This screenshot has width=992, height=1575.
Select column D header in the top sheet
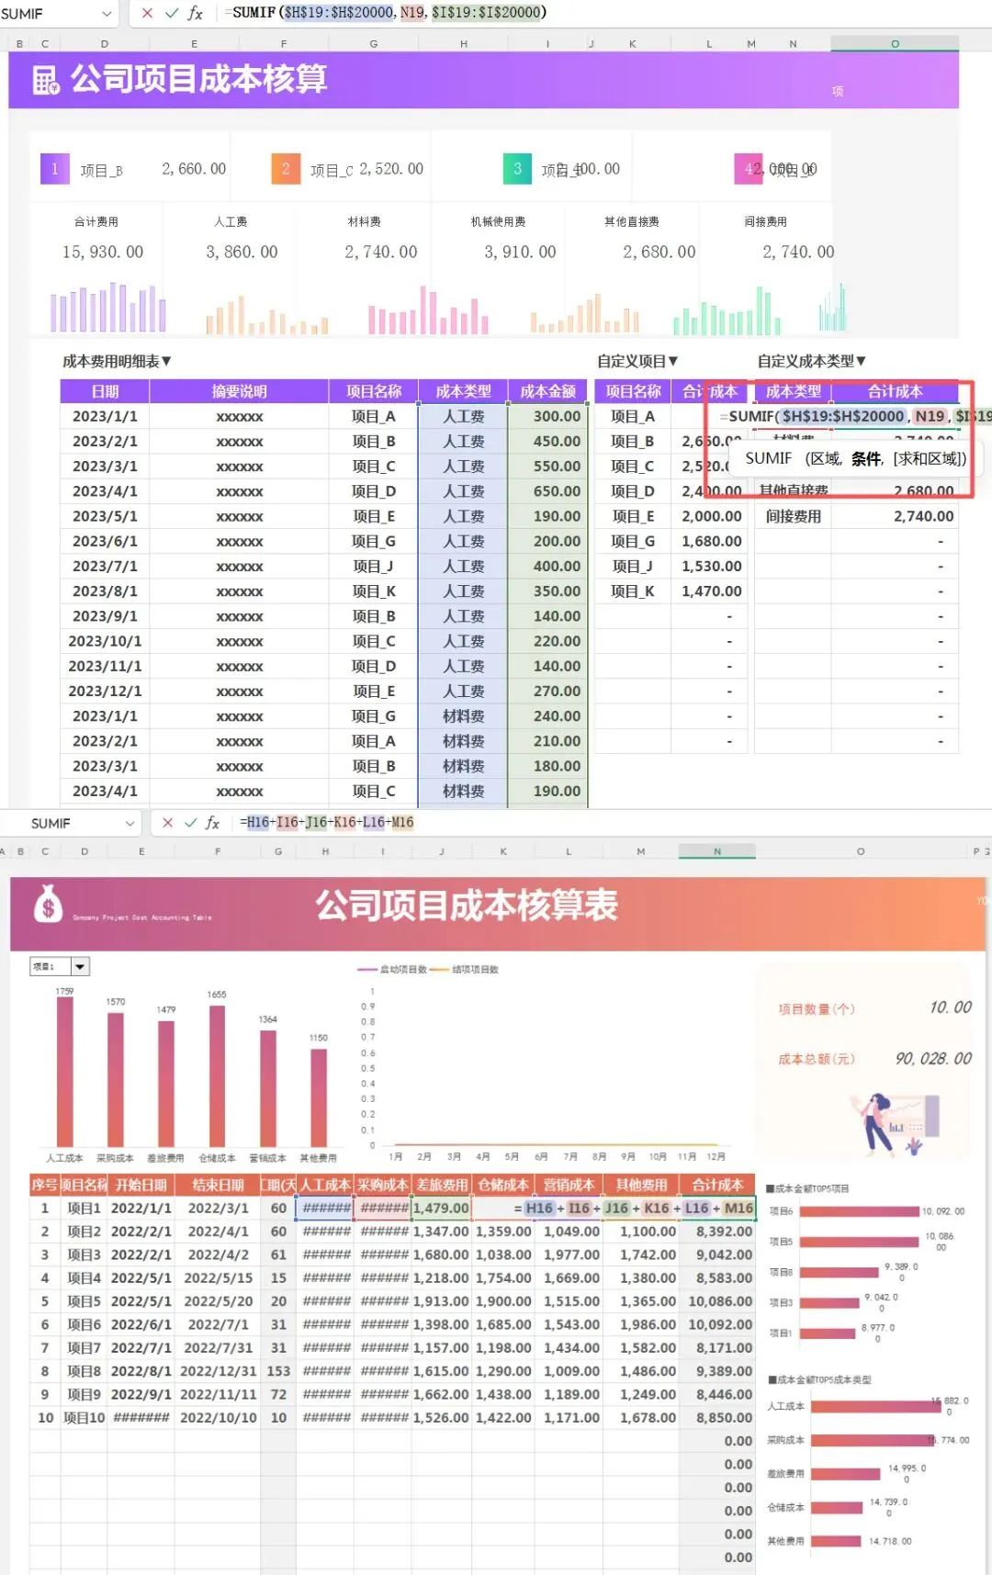(x=104, y=43)
